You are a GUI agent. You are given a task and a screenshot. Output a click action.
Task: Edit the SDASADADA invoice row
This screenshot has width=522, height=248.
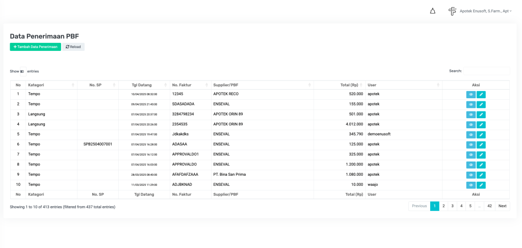coord(481,104)
